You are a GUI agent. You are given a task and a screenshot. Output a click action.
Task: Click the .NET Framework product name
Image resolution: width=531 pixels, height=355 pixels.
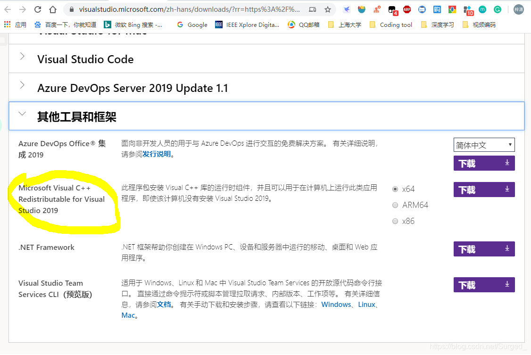coord(46,248)
